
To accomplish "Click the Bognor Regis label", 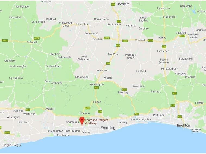I will 12,145.
